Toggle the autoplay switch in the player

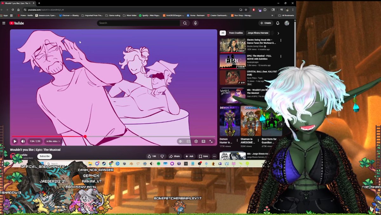click(x=181, y=141)
